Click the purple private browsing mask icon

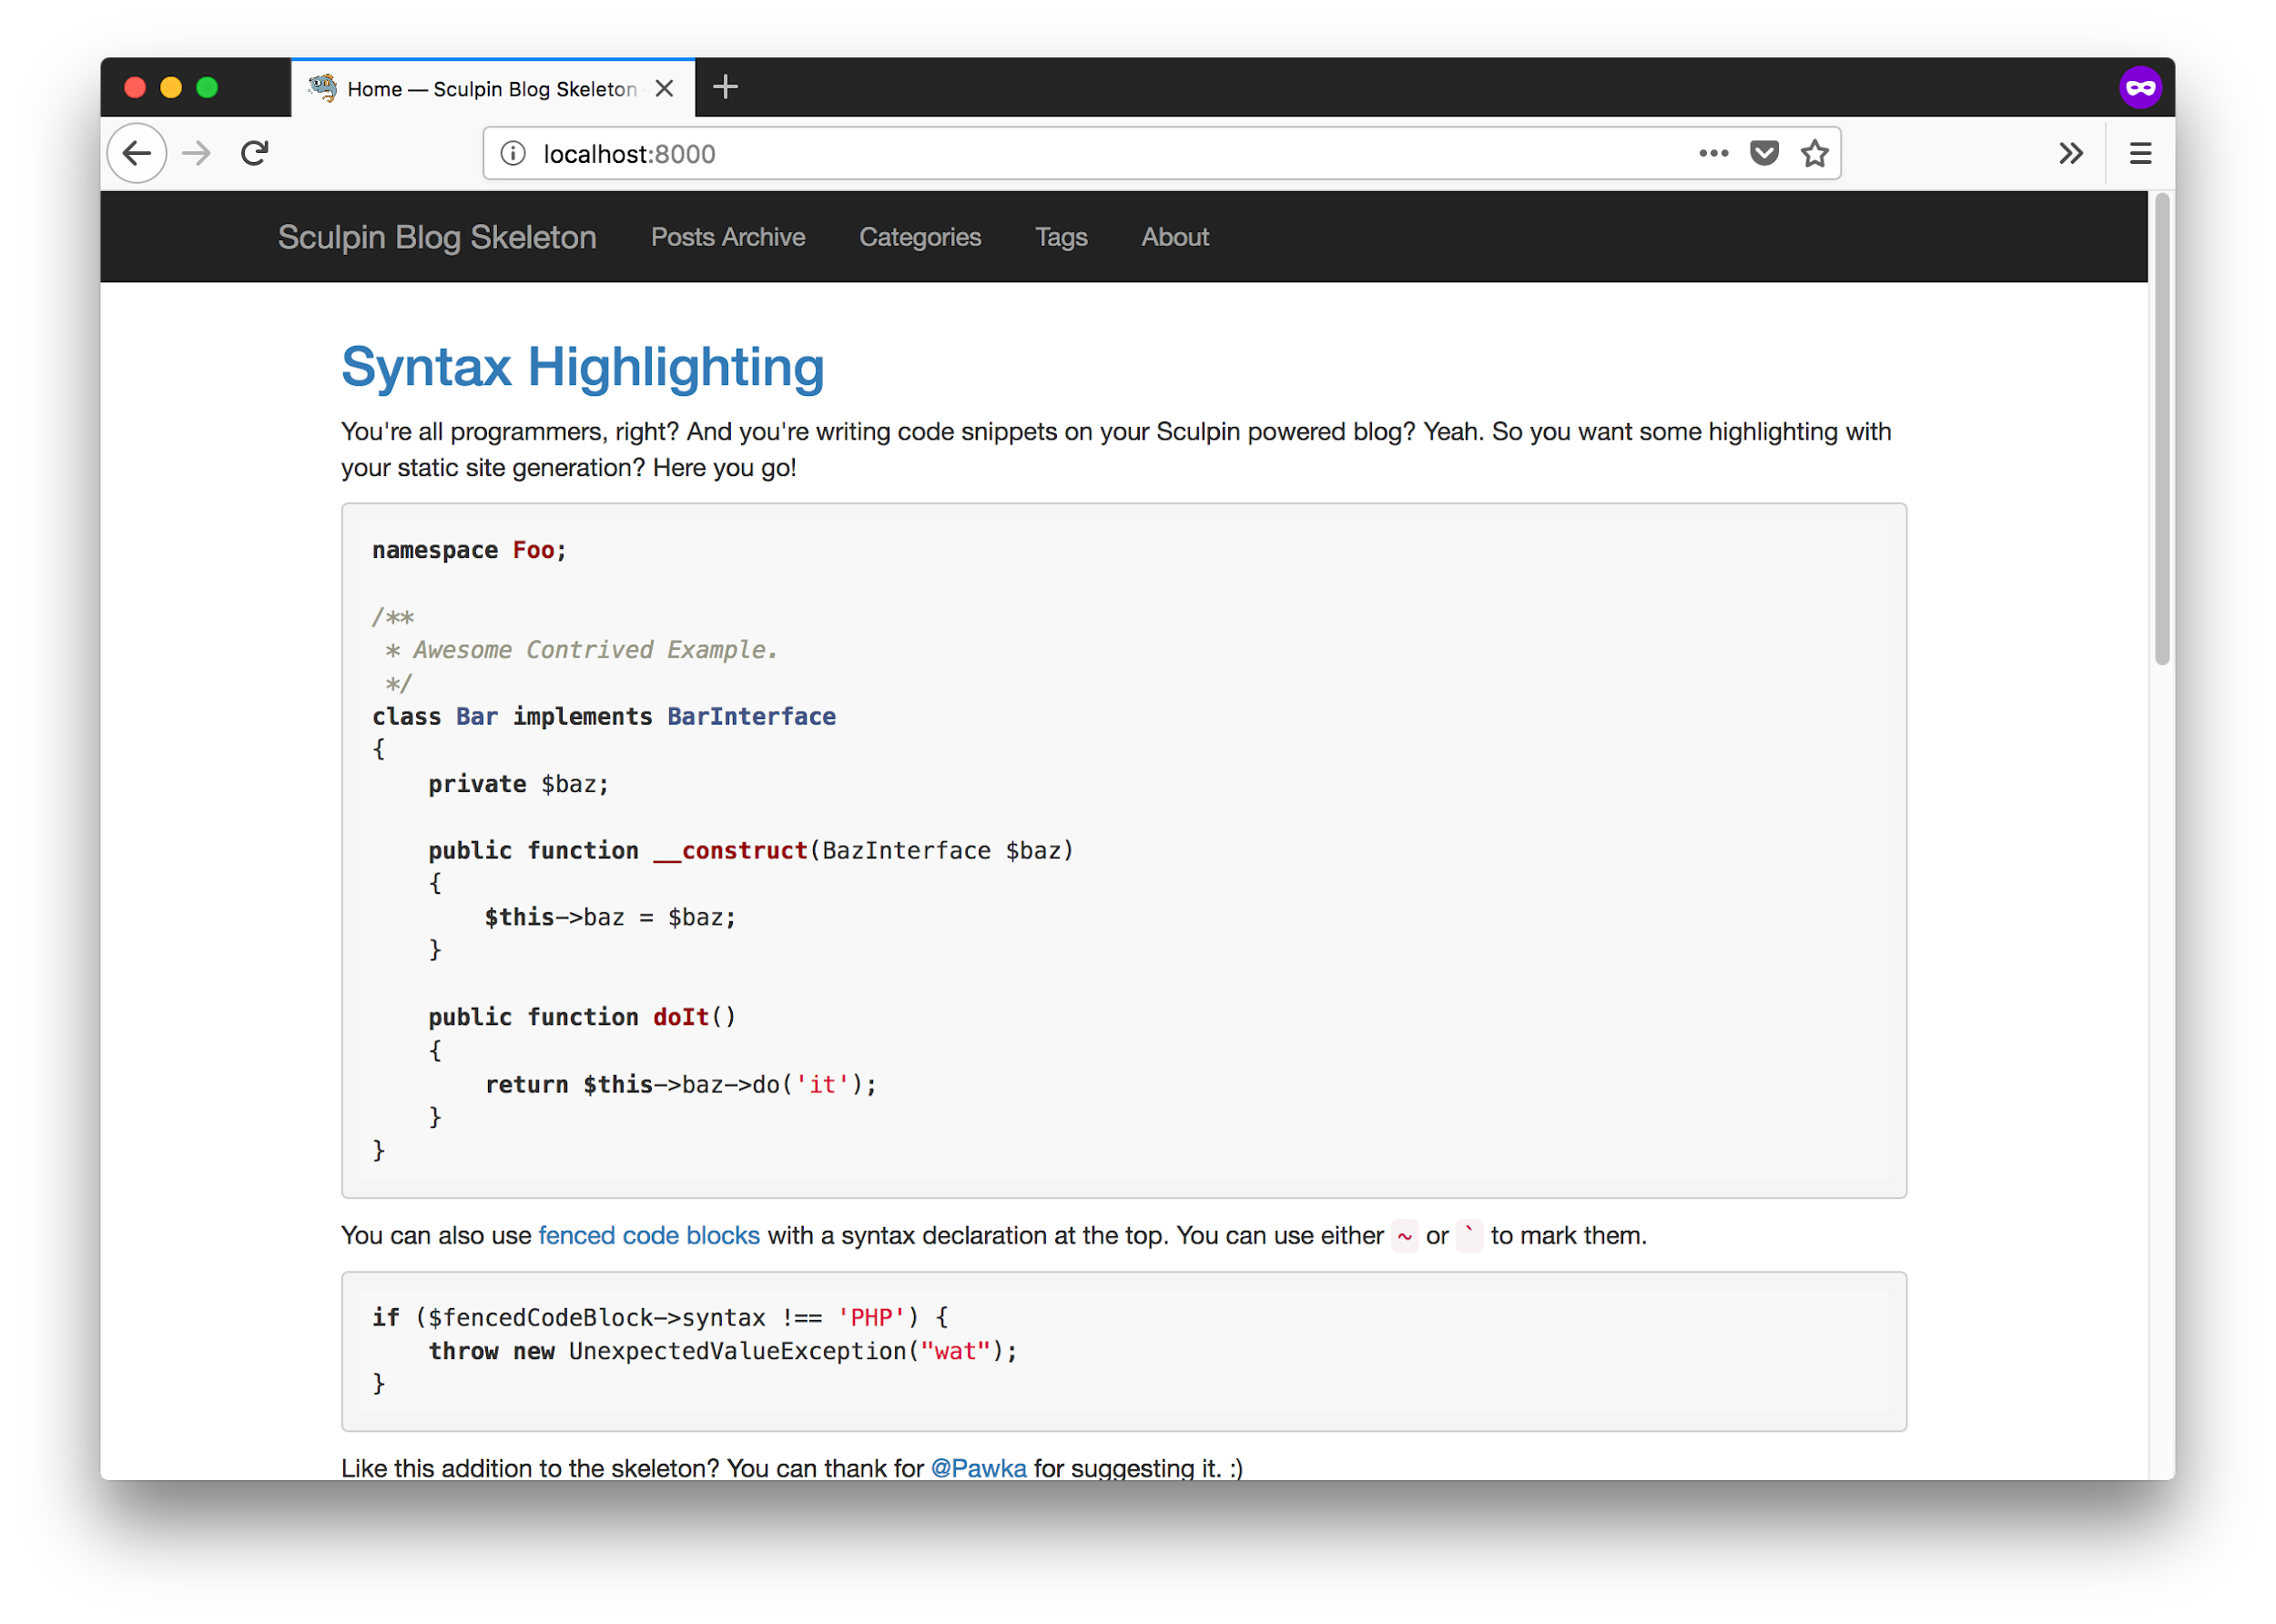click(2140, 88)
